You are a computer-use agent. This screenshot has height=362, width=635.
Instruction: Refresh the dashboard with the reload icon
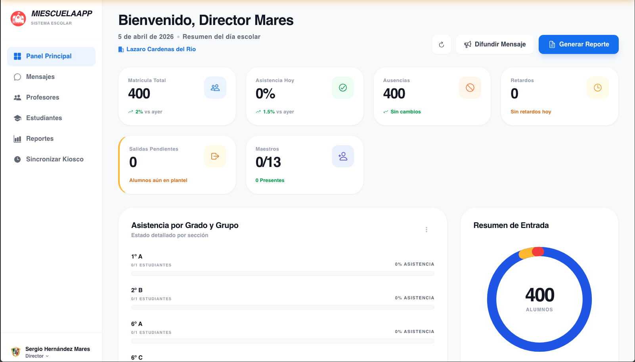pos(442,44)
